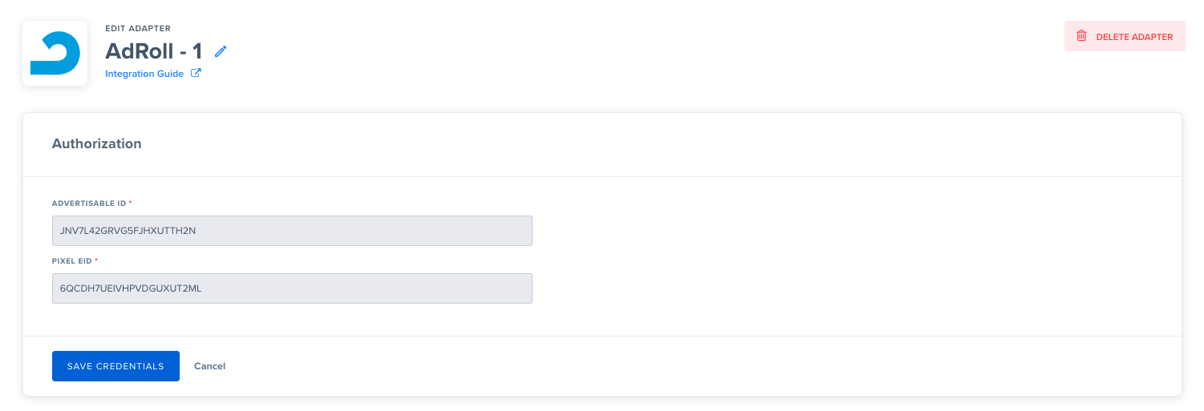
Task: Click the Authorization section heading
Action: click(97, 144)
